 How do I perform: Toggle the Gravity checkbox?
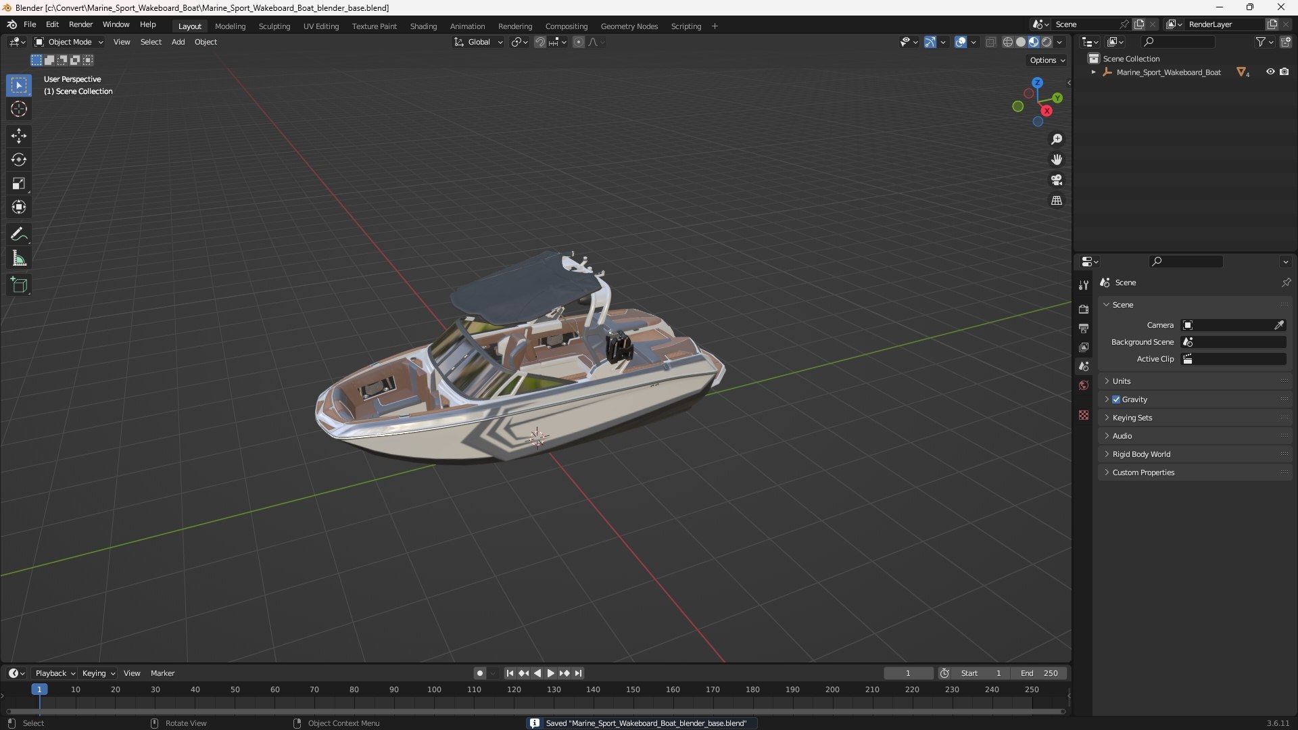[x=1116, y=399]
